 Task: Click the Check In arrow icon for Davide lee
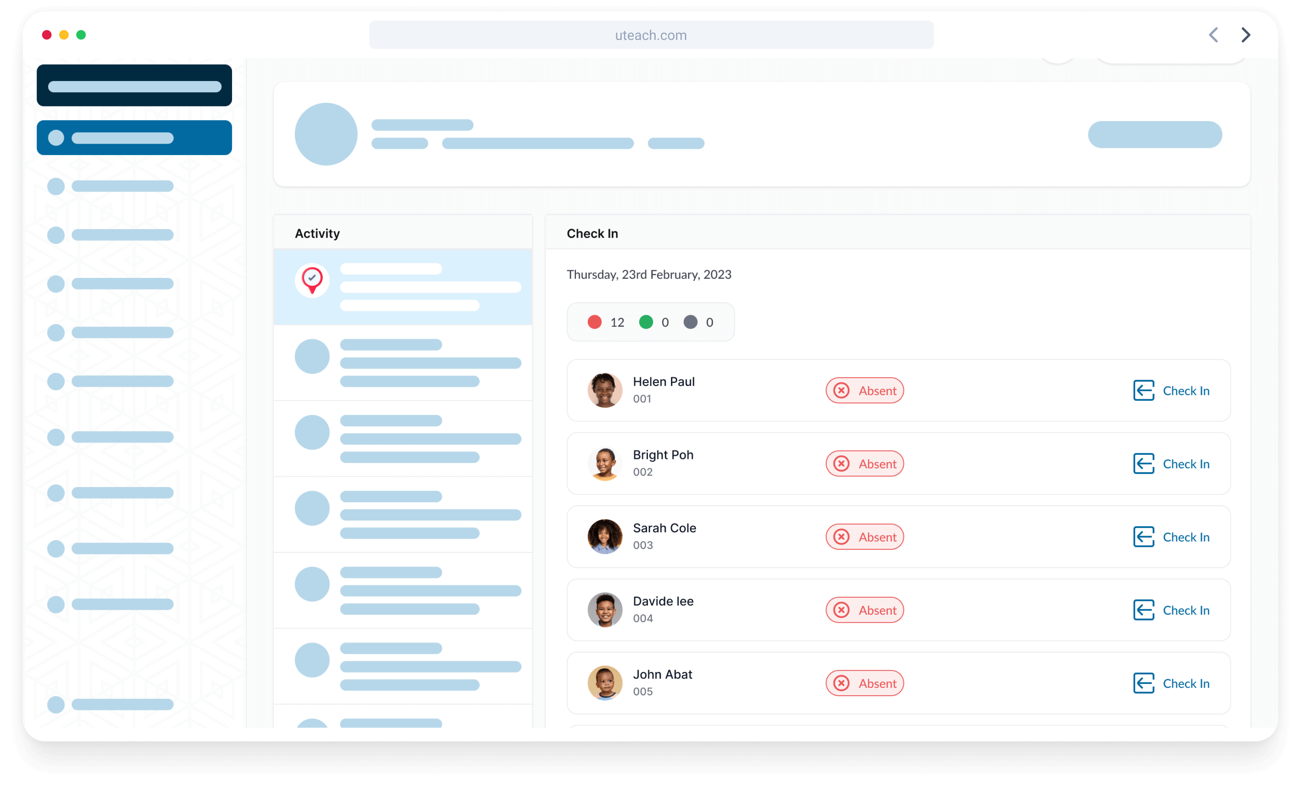(1144, 610)
